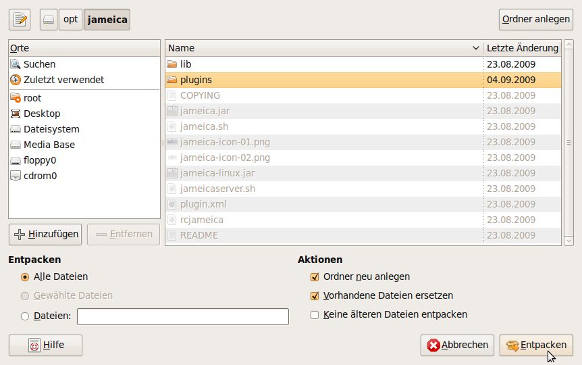This screenshot has height=365, width=582.
Task: Select the Media Base drive
Action: pyautogui.click(x=84, y=145)
